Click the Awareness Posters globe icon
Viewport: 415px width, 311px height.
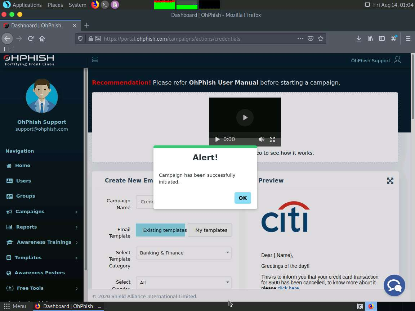[9, 273]
